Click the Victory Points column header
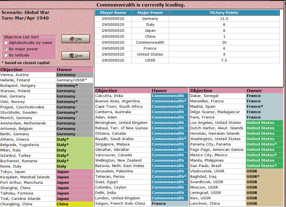Viewport: 286px width, 207px height. tap(224, 12)
